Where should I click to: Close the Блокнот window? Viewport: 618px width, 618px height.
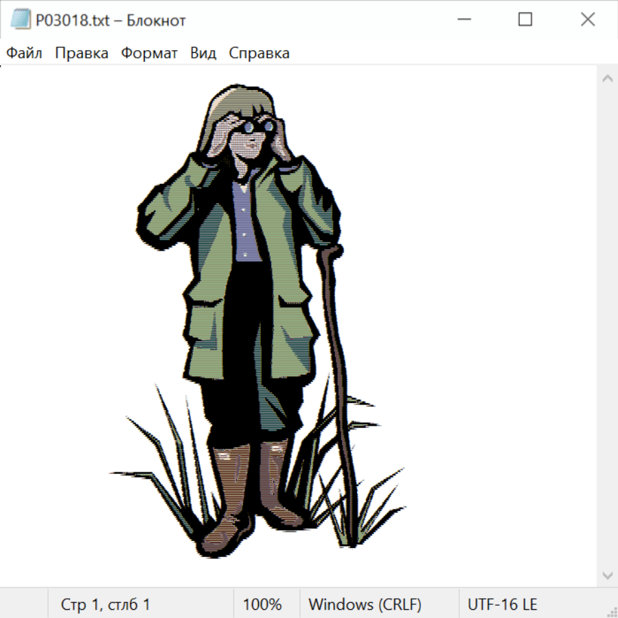588,20
